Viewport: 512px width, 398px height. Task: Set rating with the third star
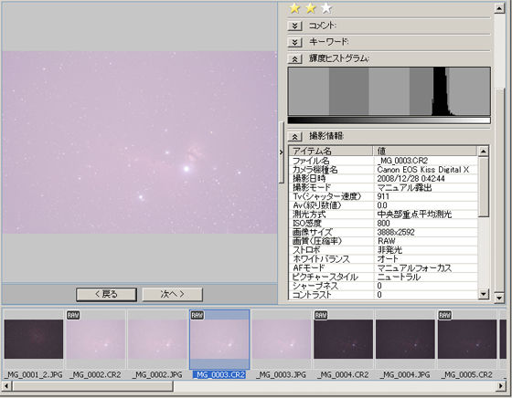[x=326, y=8]
